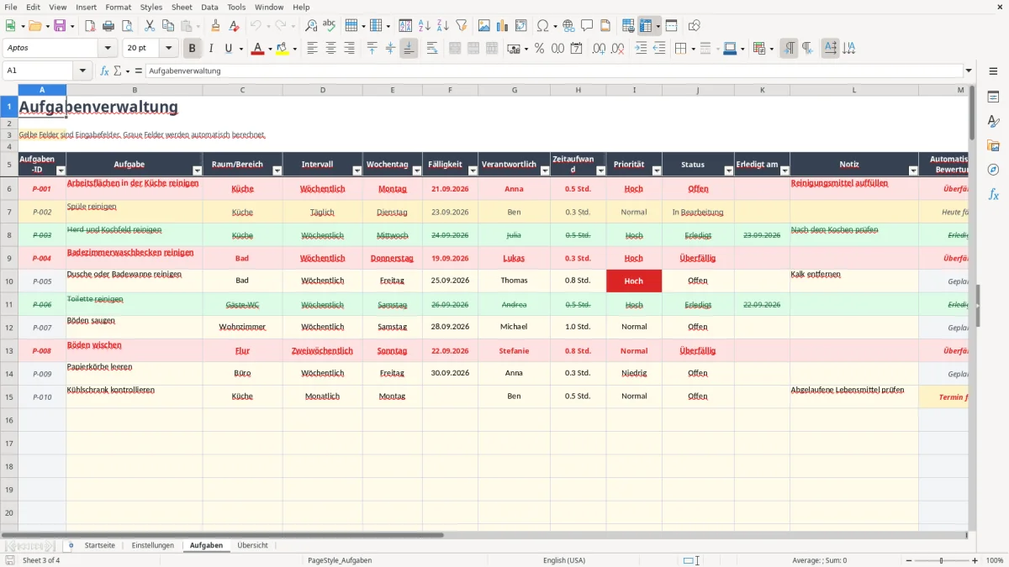This screenshot has width=1009, height=567.
Task: Open the font size dropdown
Action: (x=169, y=49)
